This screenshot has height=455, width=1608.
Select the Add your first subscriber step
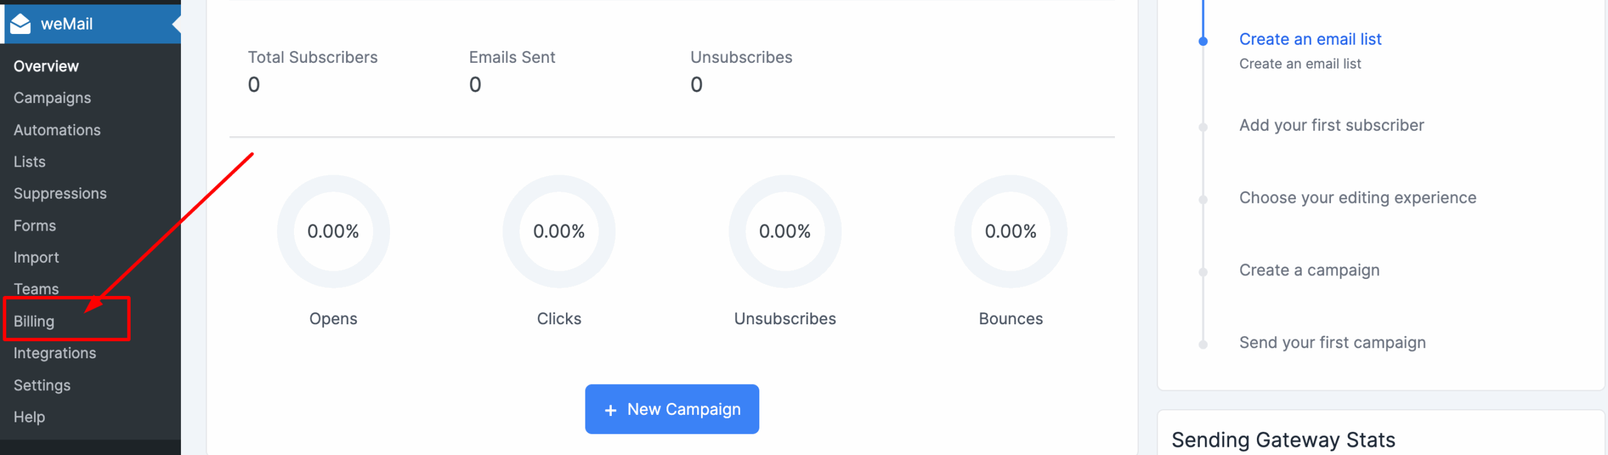click(x=1331, y=125)
